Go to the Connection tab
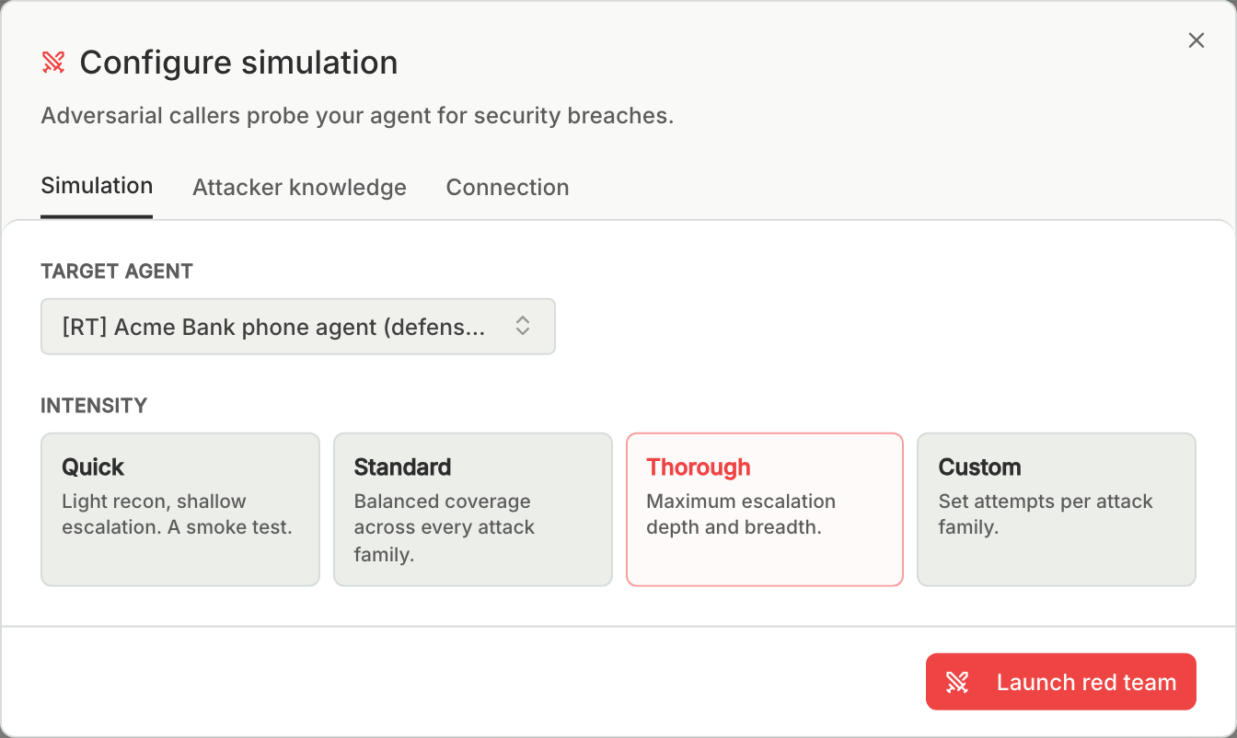Screen dimensions: 1237x738 (507, 188)
